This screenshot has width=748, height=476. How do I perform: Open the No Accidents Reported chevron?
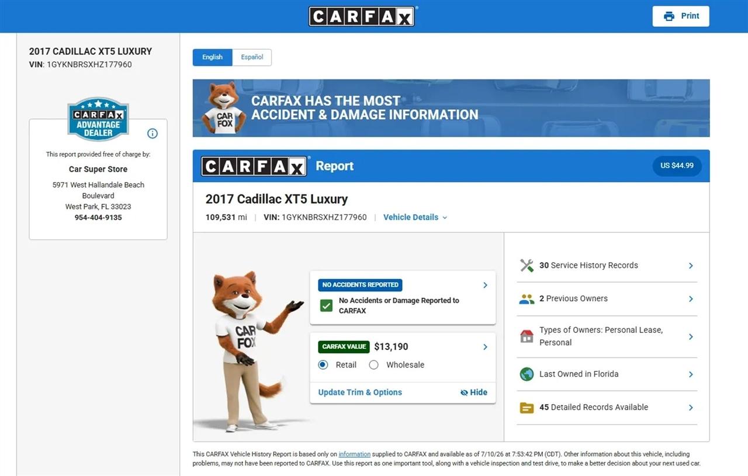485,285
